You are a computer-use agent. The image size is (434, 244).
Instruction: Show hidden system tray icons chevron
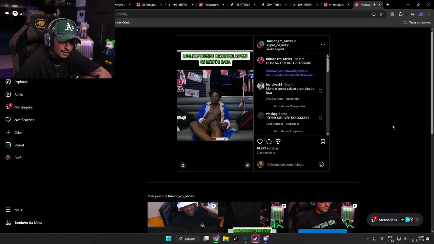[x=367, y=239]
